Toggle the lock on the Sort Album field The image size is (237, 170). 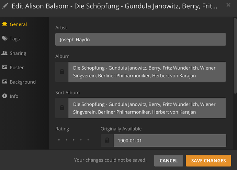62,108
